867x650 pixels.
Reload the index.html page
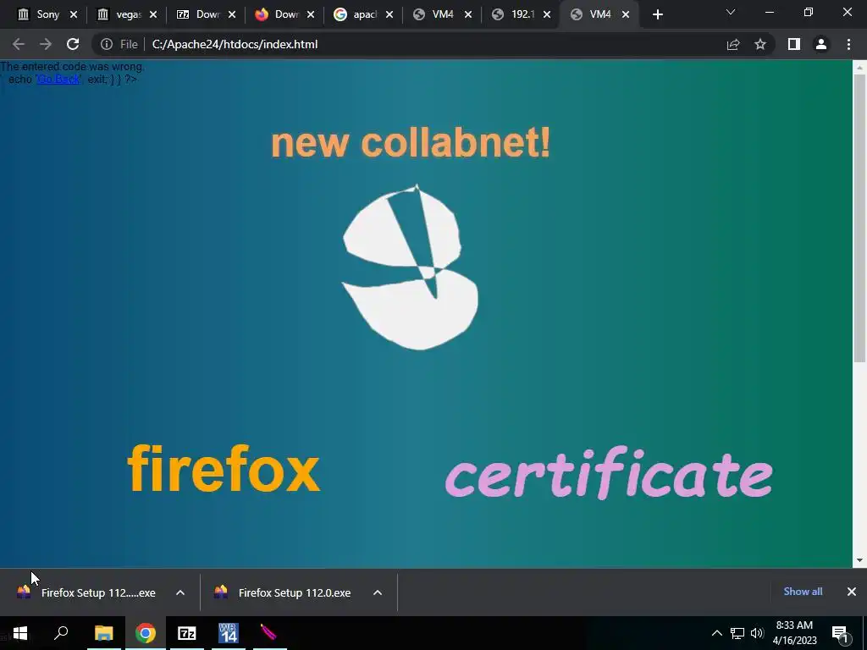click(x=73, y=44)
